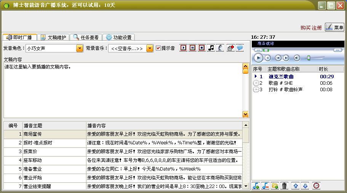Select the 报菜价 row
This screenshot has height=193, width=347.
[123, 152]
